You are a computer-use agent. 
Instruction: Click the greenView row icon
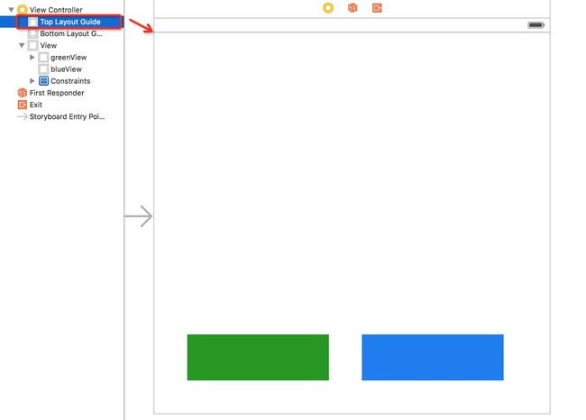tap(43, 57)
